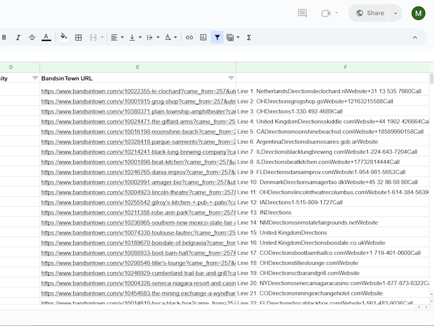
Task: Open the moonshine-beach bandsintown link
Action: pos(138,131)
